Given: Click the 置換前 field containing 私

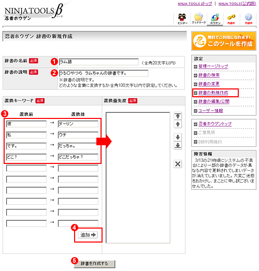Looking at the screenshot, I should [26, 135].
